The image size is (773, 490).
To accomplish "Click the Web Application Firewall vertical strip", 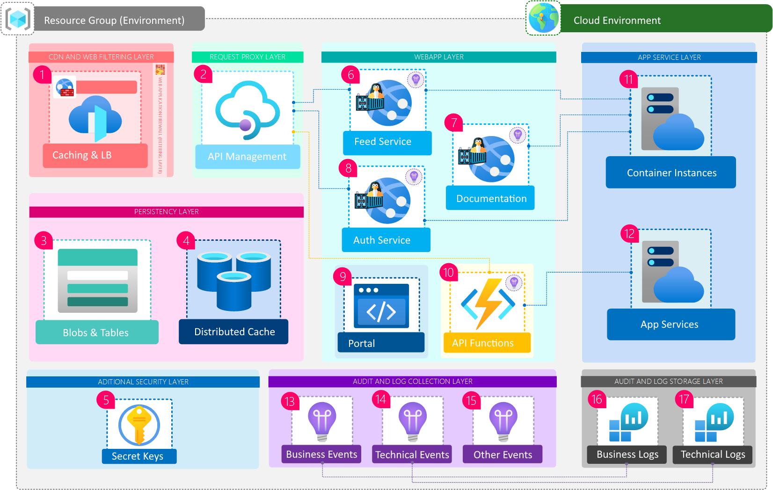I will tap(160, 121).
